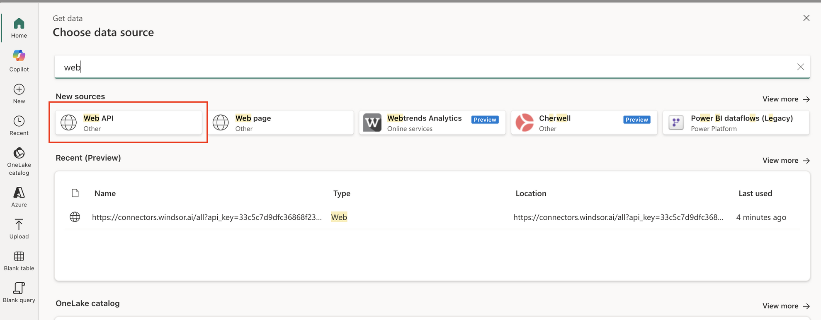
Task: Click View more for OneLake catalog
Action: (786, 306)
